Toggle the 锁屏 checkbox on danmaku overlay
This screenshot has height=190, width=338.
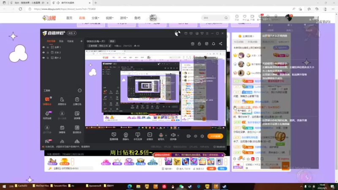click(270, 89)
